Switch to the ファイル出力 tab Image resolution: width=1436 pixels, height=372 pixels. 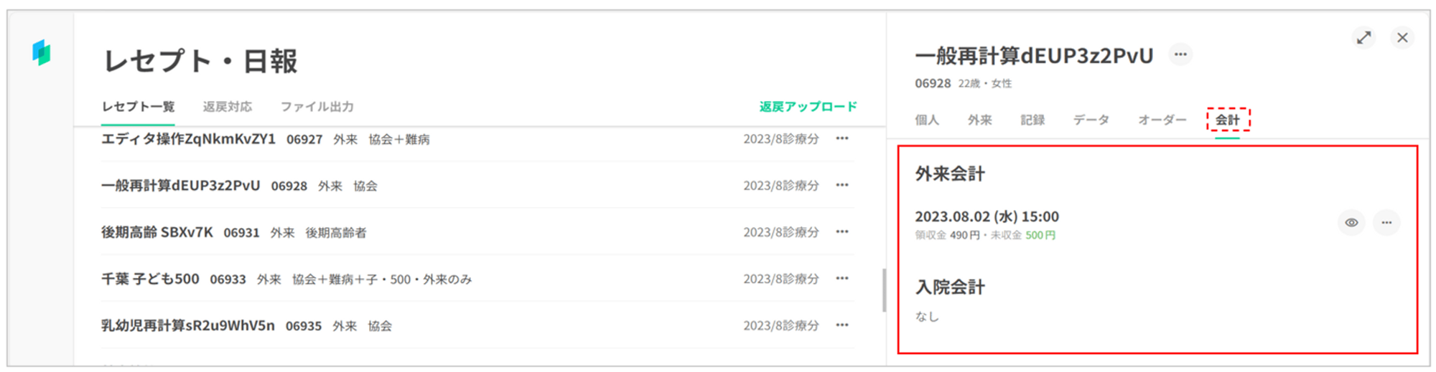[317, 107]
